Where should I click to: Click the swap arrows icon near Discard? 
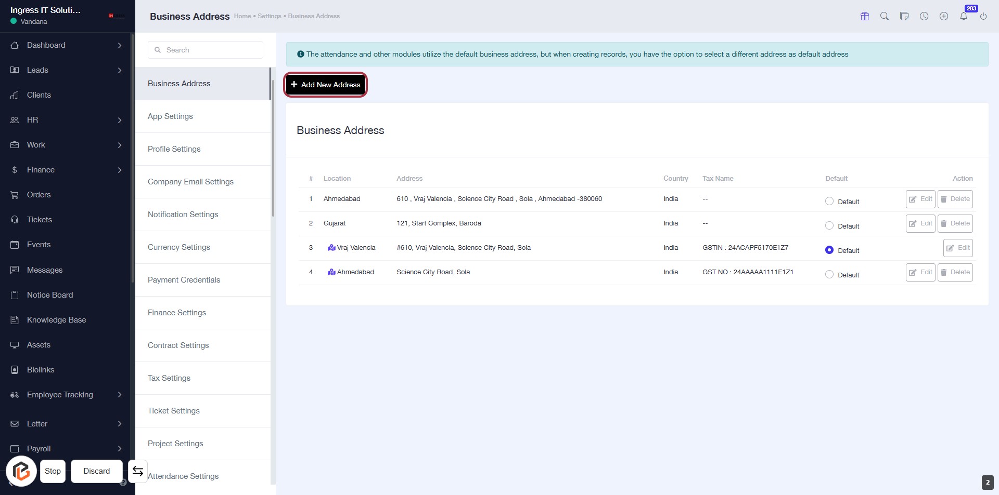click(x=137, y=471)
